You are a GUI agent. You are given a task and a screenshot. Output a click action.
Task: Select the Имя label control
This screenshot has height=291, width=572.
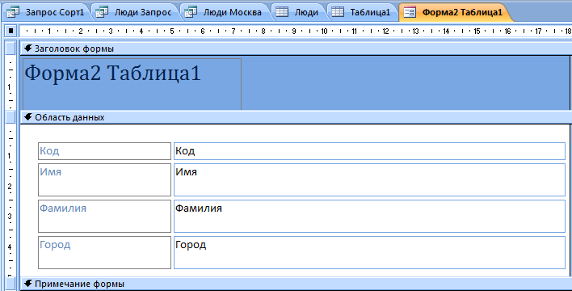[104, 179]
